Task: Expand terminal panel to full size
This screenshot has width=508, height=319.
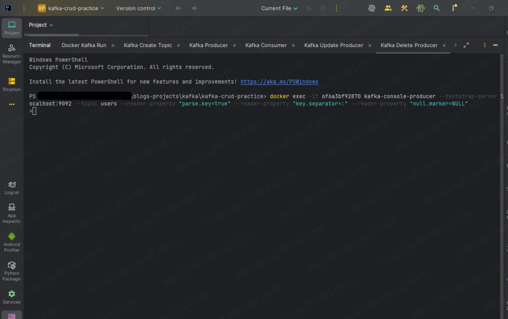Action: point(466,45)
